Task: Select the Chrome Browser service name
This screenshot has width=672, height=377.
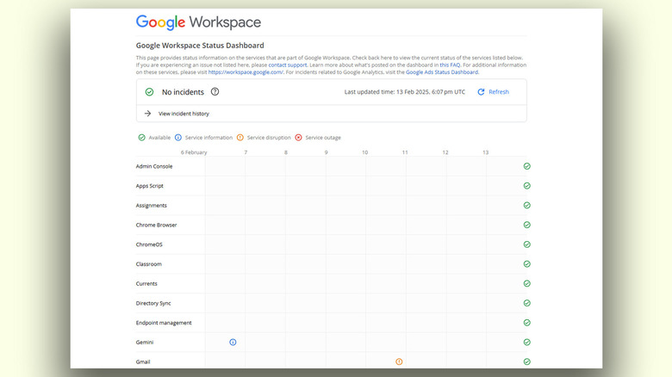Action: (157, 225)
